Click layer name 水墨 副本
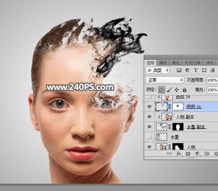This screenshot has height=191, width=218. (x=196, y=127)
